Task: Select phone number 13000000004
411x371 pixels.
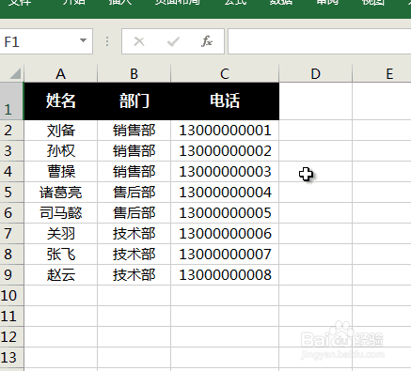Action: coord(225,193)
